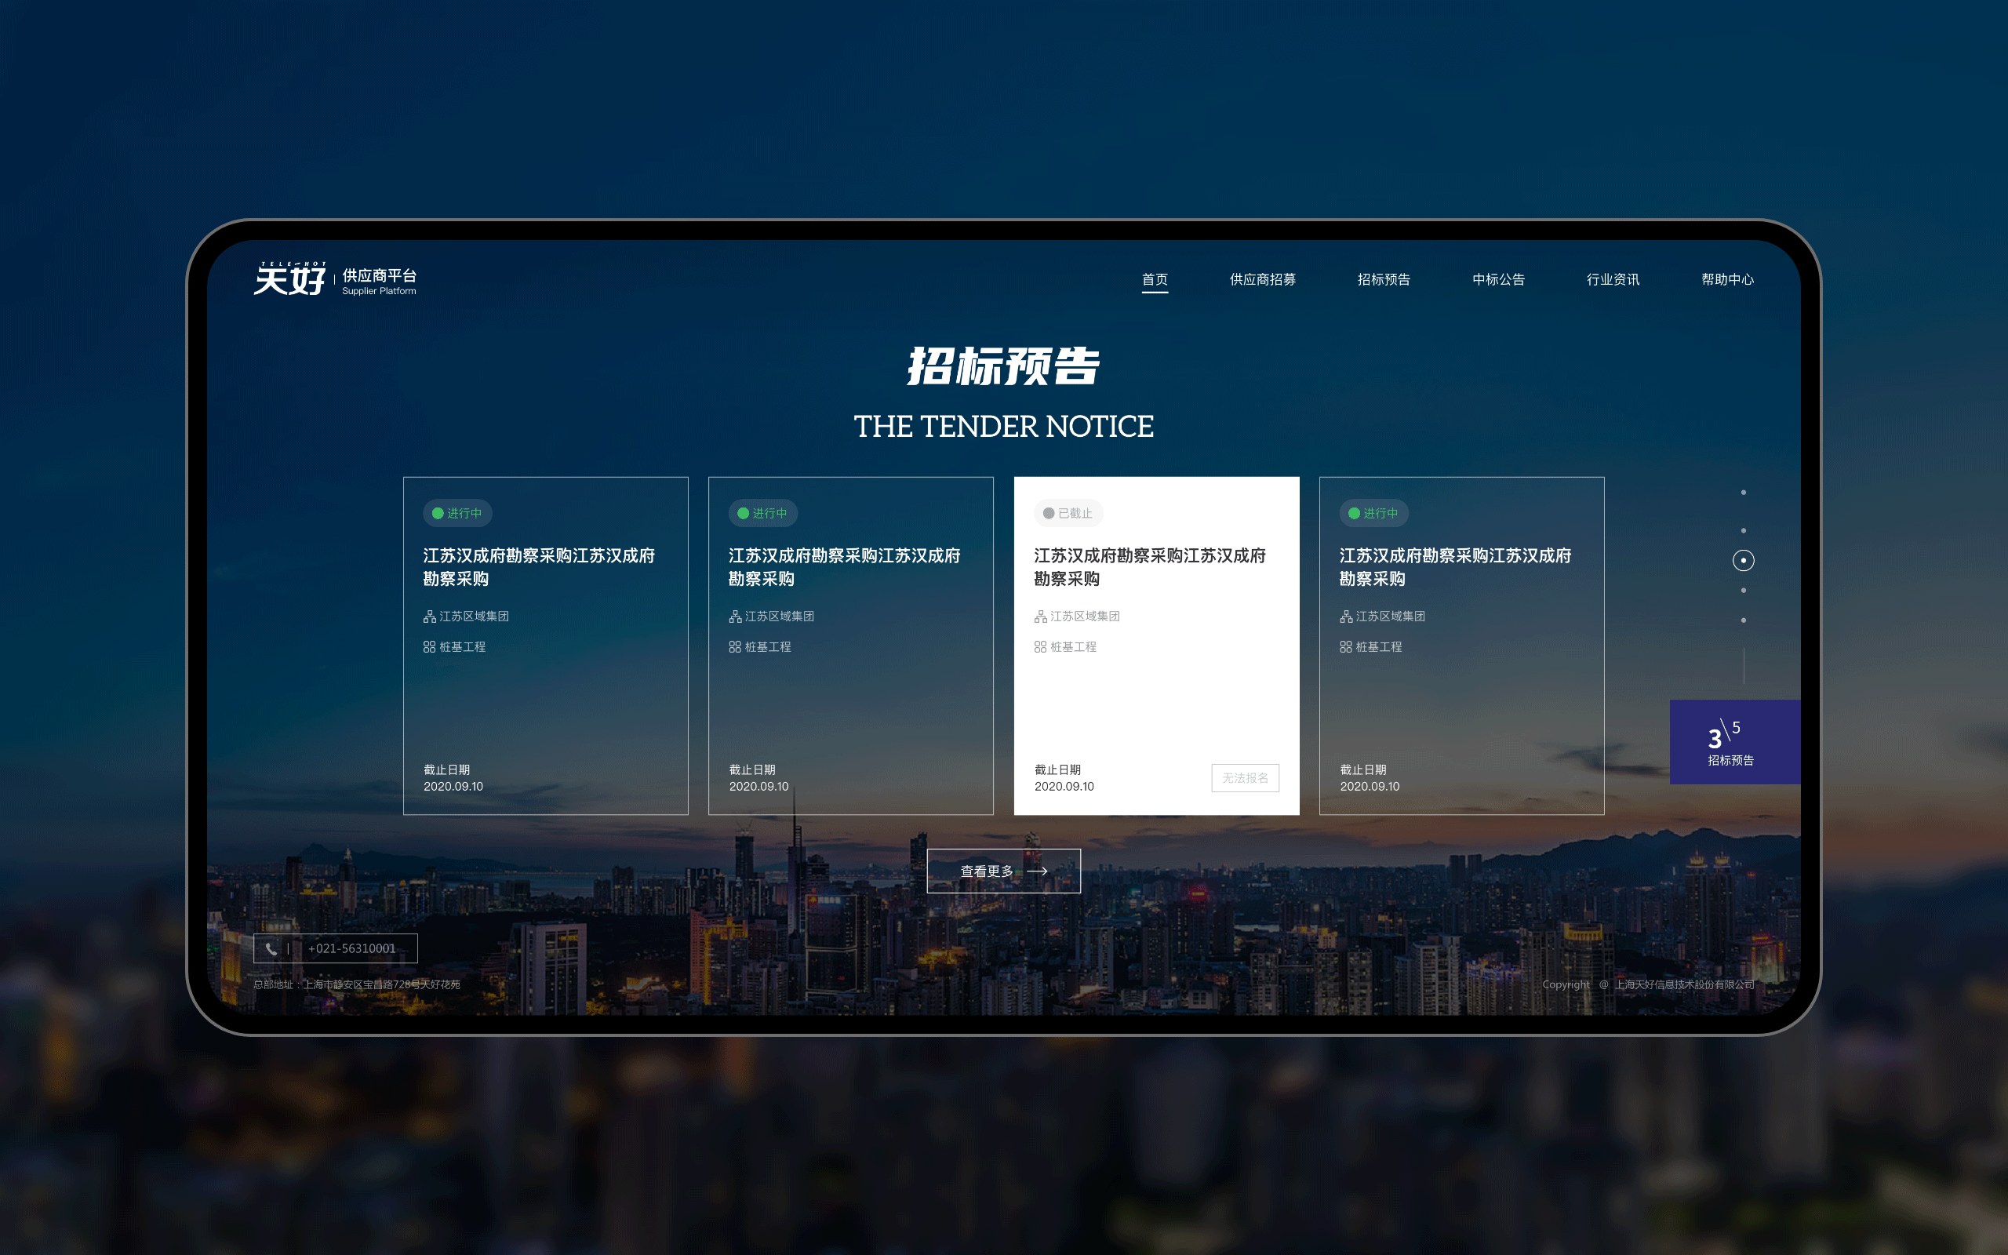Click the green 进行中 badge on second card
The width and height of the screenshot is (2008, 1255).
(x=762, y=513)
